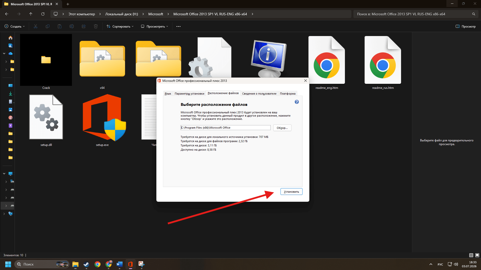Image resolution: width=481 pixels, height=270 pixels.
Task: Open Home in the navigation pane
Action: [x=11, y=38]
